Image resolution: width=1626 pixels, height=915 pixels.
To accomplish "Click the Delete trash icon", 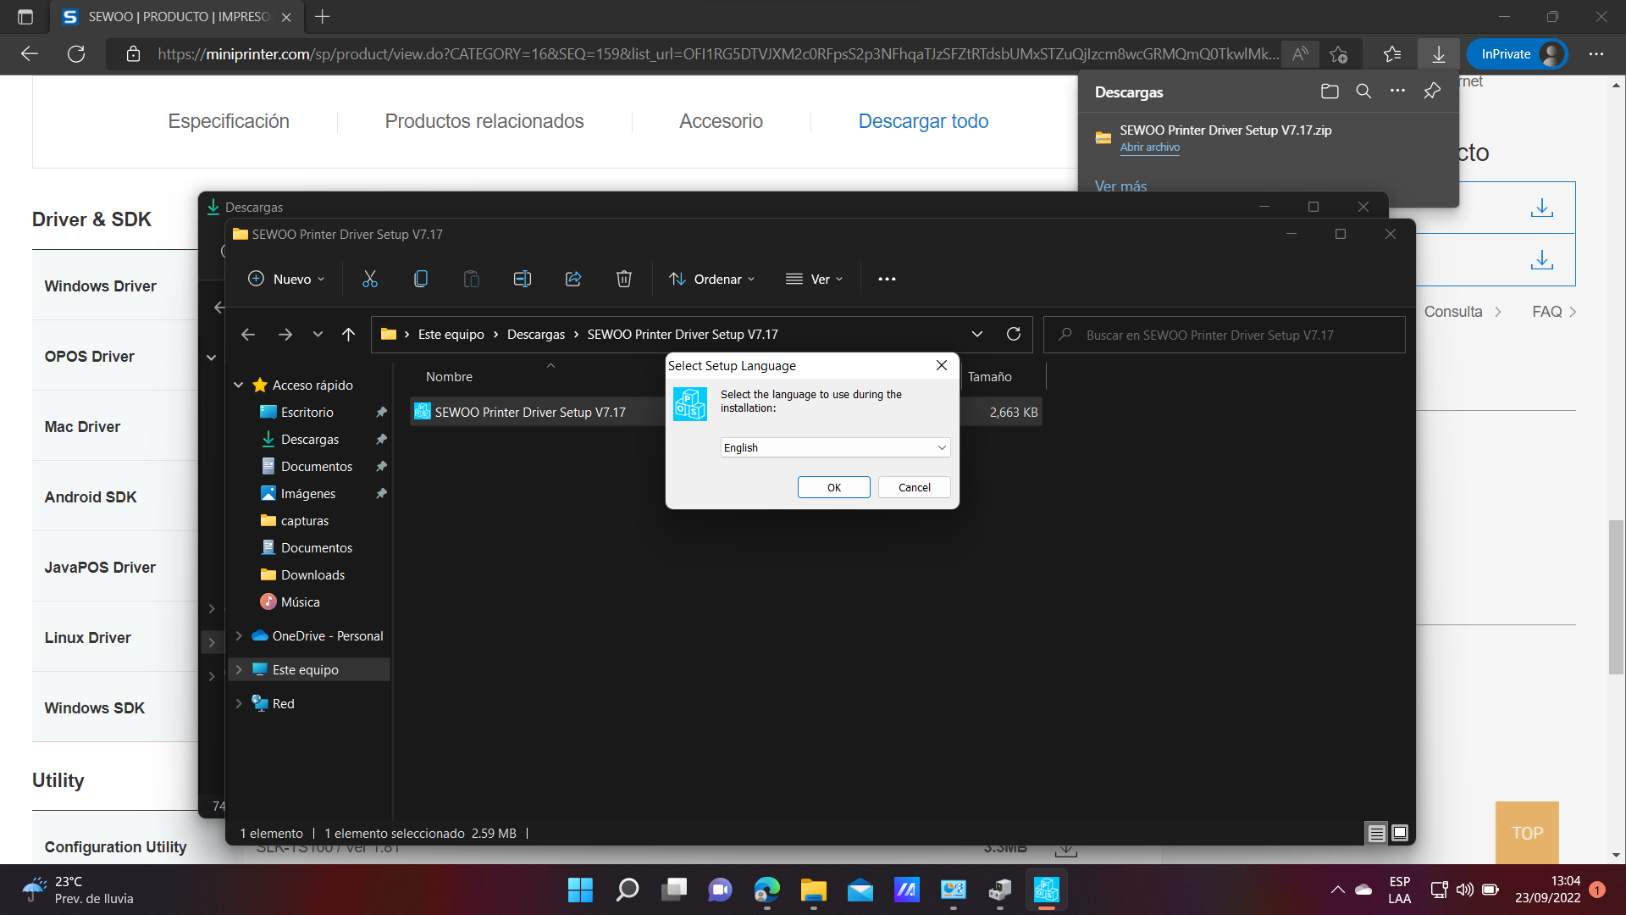I will tap(624, 279).
